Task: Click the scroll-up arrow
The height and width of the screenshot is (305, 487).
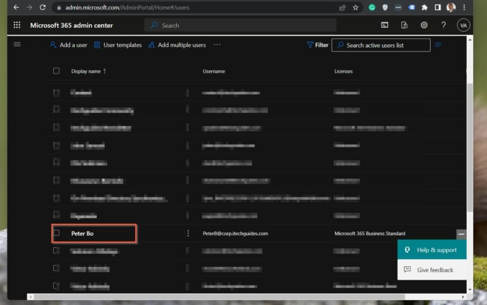Action: (x=470, y=40)
